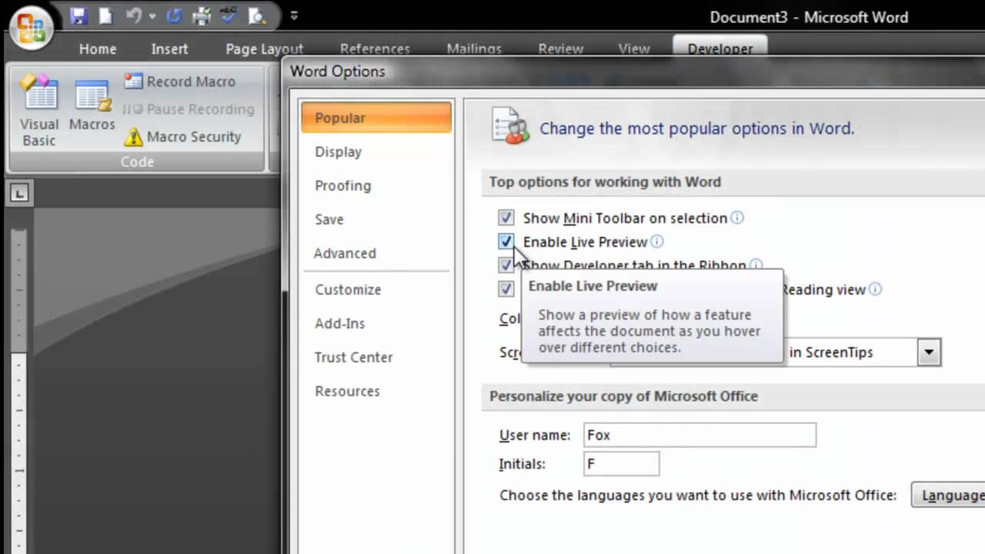Viewport: 985px width, 554px height.
Task: Select the Resources category
Action: click(x=376, y=391)
